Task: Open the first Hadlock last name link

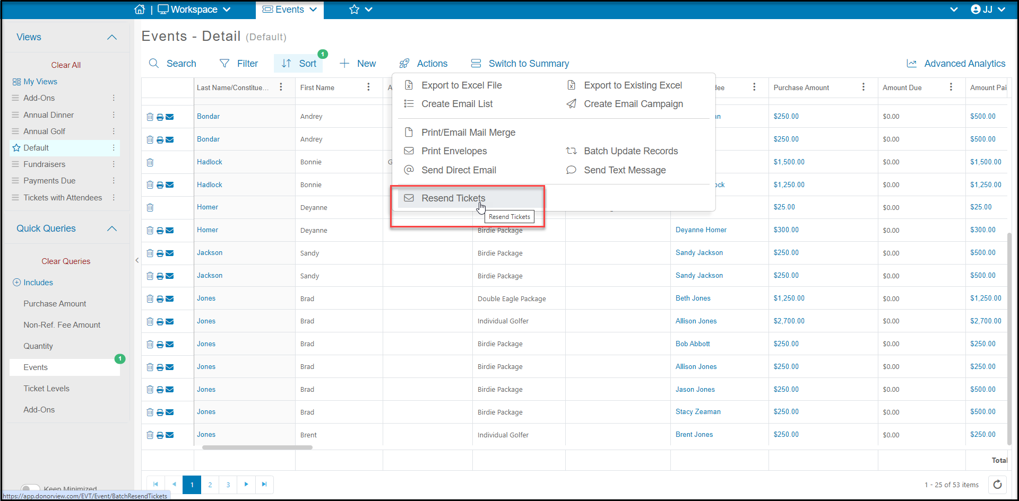Action: click(210, 162)
